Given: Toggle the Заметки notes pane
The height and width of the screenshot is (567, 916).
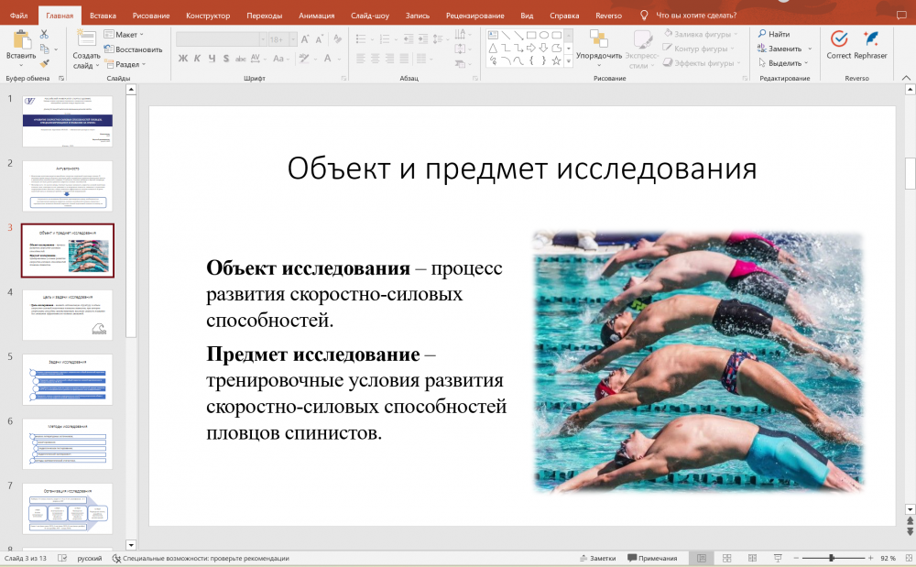Looking at the screenshot, I should click(597, 558).
